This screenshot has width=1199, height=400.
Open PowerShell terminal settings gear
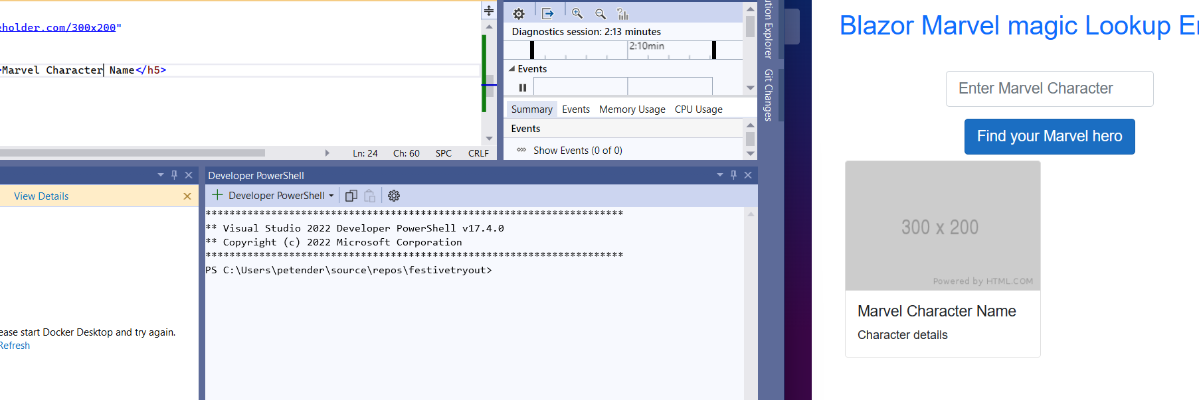(394, 196)
